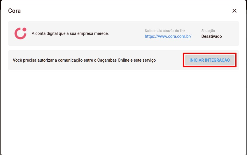Open the https://www.cora.com.br/ link

pyautogui.click(x=168, y=37)
